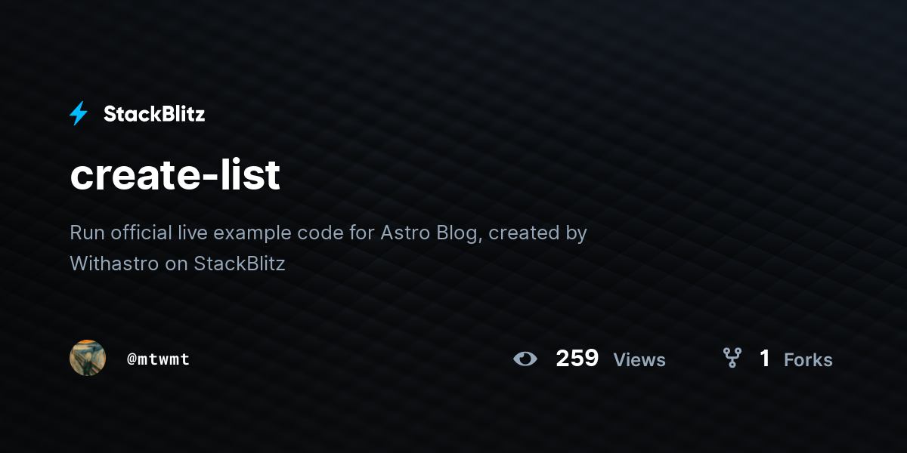Click the StackBlitz wordmark text
The width and height of the screenshot is (907, 453).
154,114
